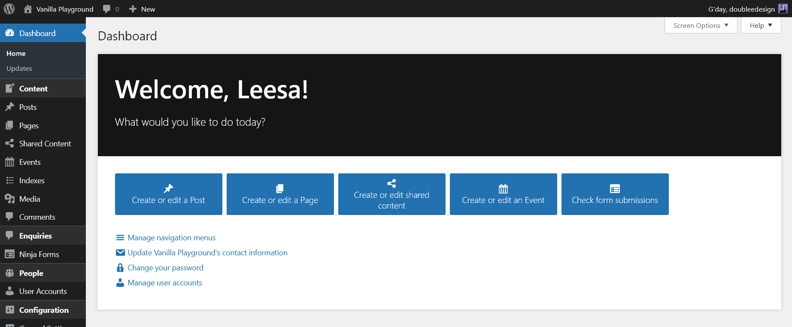Go to Pages in sidebar
The image size is (792, 327).
pyautogui.click(x=29, y=126)
